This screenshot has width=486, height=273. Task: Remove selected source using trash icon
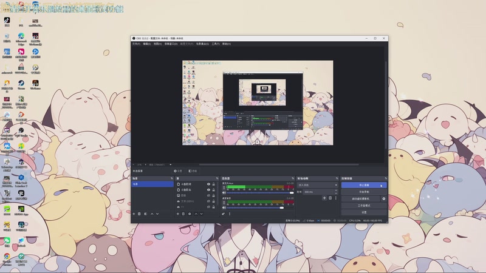[183, 214]
